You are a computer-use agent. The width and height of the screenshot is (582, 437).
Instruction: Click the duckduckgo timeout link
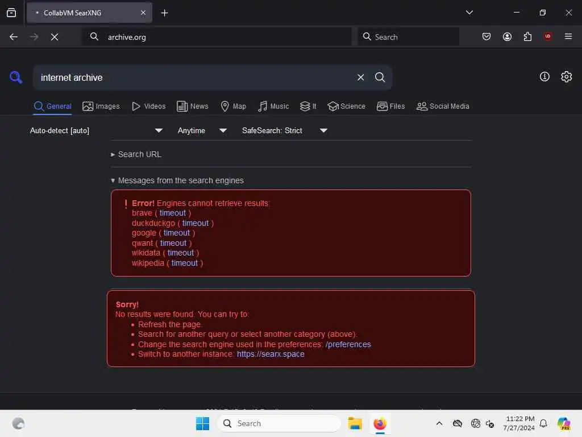point(196,223)
